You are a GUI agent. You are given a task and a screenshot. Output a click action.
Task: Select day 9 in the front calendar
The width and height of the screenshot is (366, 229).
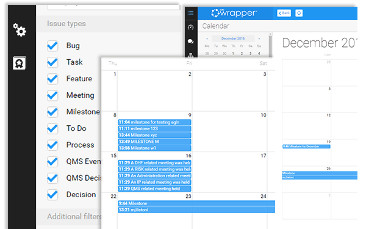point(190,115)
